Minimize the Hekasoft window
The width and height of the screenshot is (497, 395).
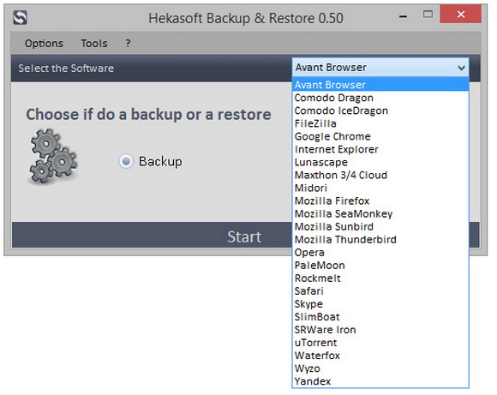[403, 15]
